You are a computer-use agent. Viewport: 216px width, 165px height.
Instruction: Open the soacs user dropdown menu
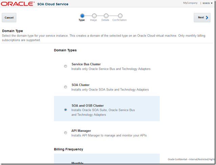coord(208,3)
